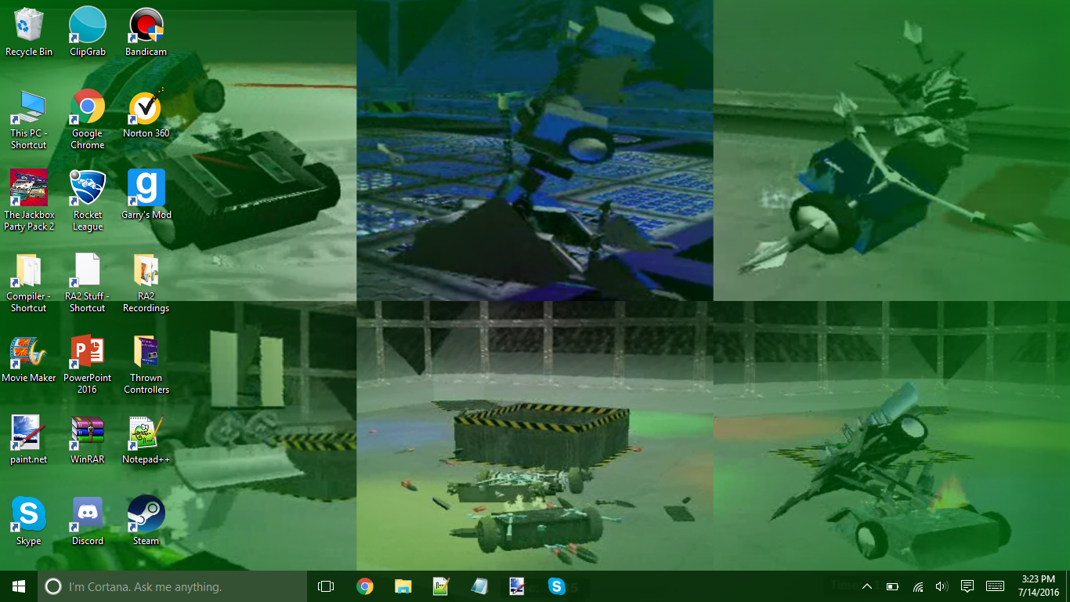Open the Wi-Fi network tray icon
The width and height of the screenshot is (1070, 602).
(x=917, y=586)
